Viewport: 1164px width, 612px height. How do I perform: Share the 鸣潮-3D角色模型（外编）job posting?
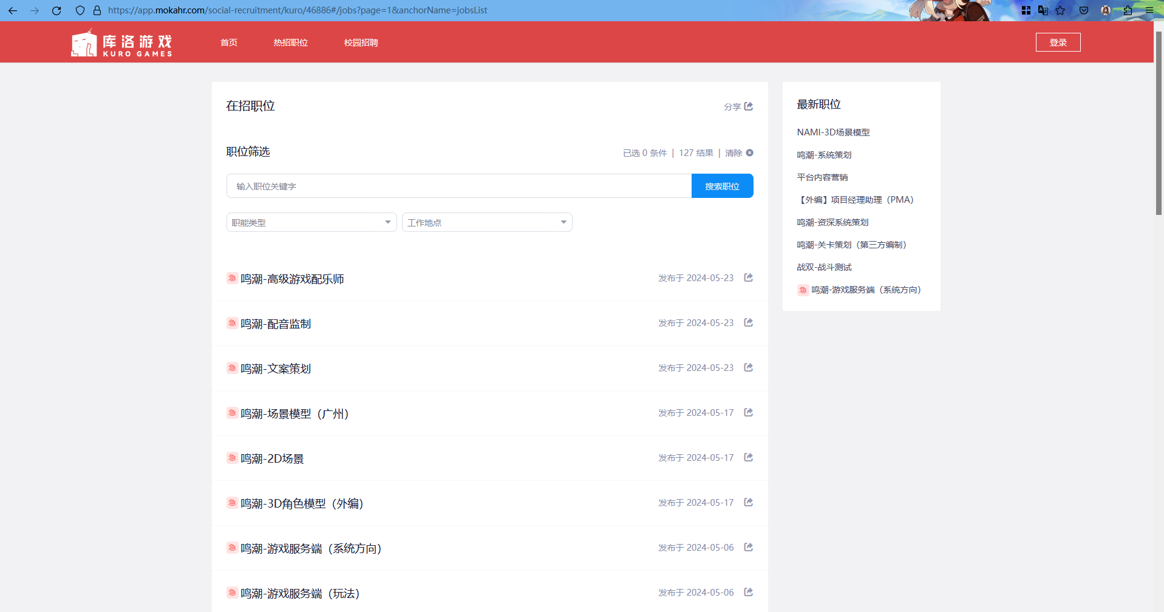click(749, 502)
